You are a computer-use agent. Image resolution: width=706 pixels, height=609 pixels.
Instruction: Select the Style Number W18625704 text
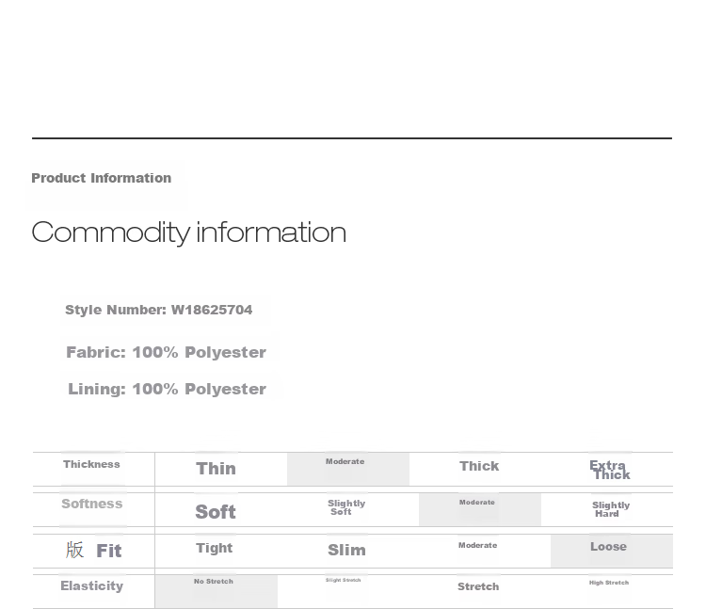[158, 310]
